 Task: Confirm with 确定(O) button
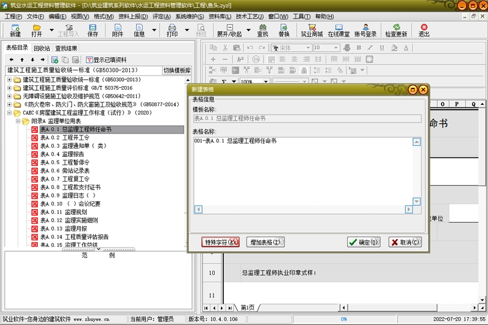364,242
